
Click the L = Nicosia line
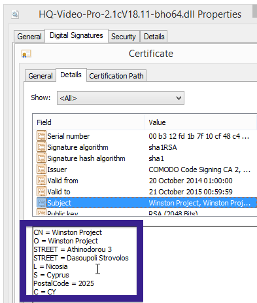pos(50,266)
